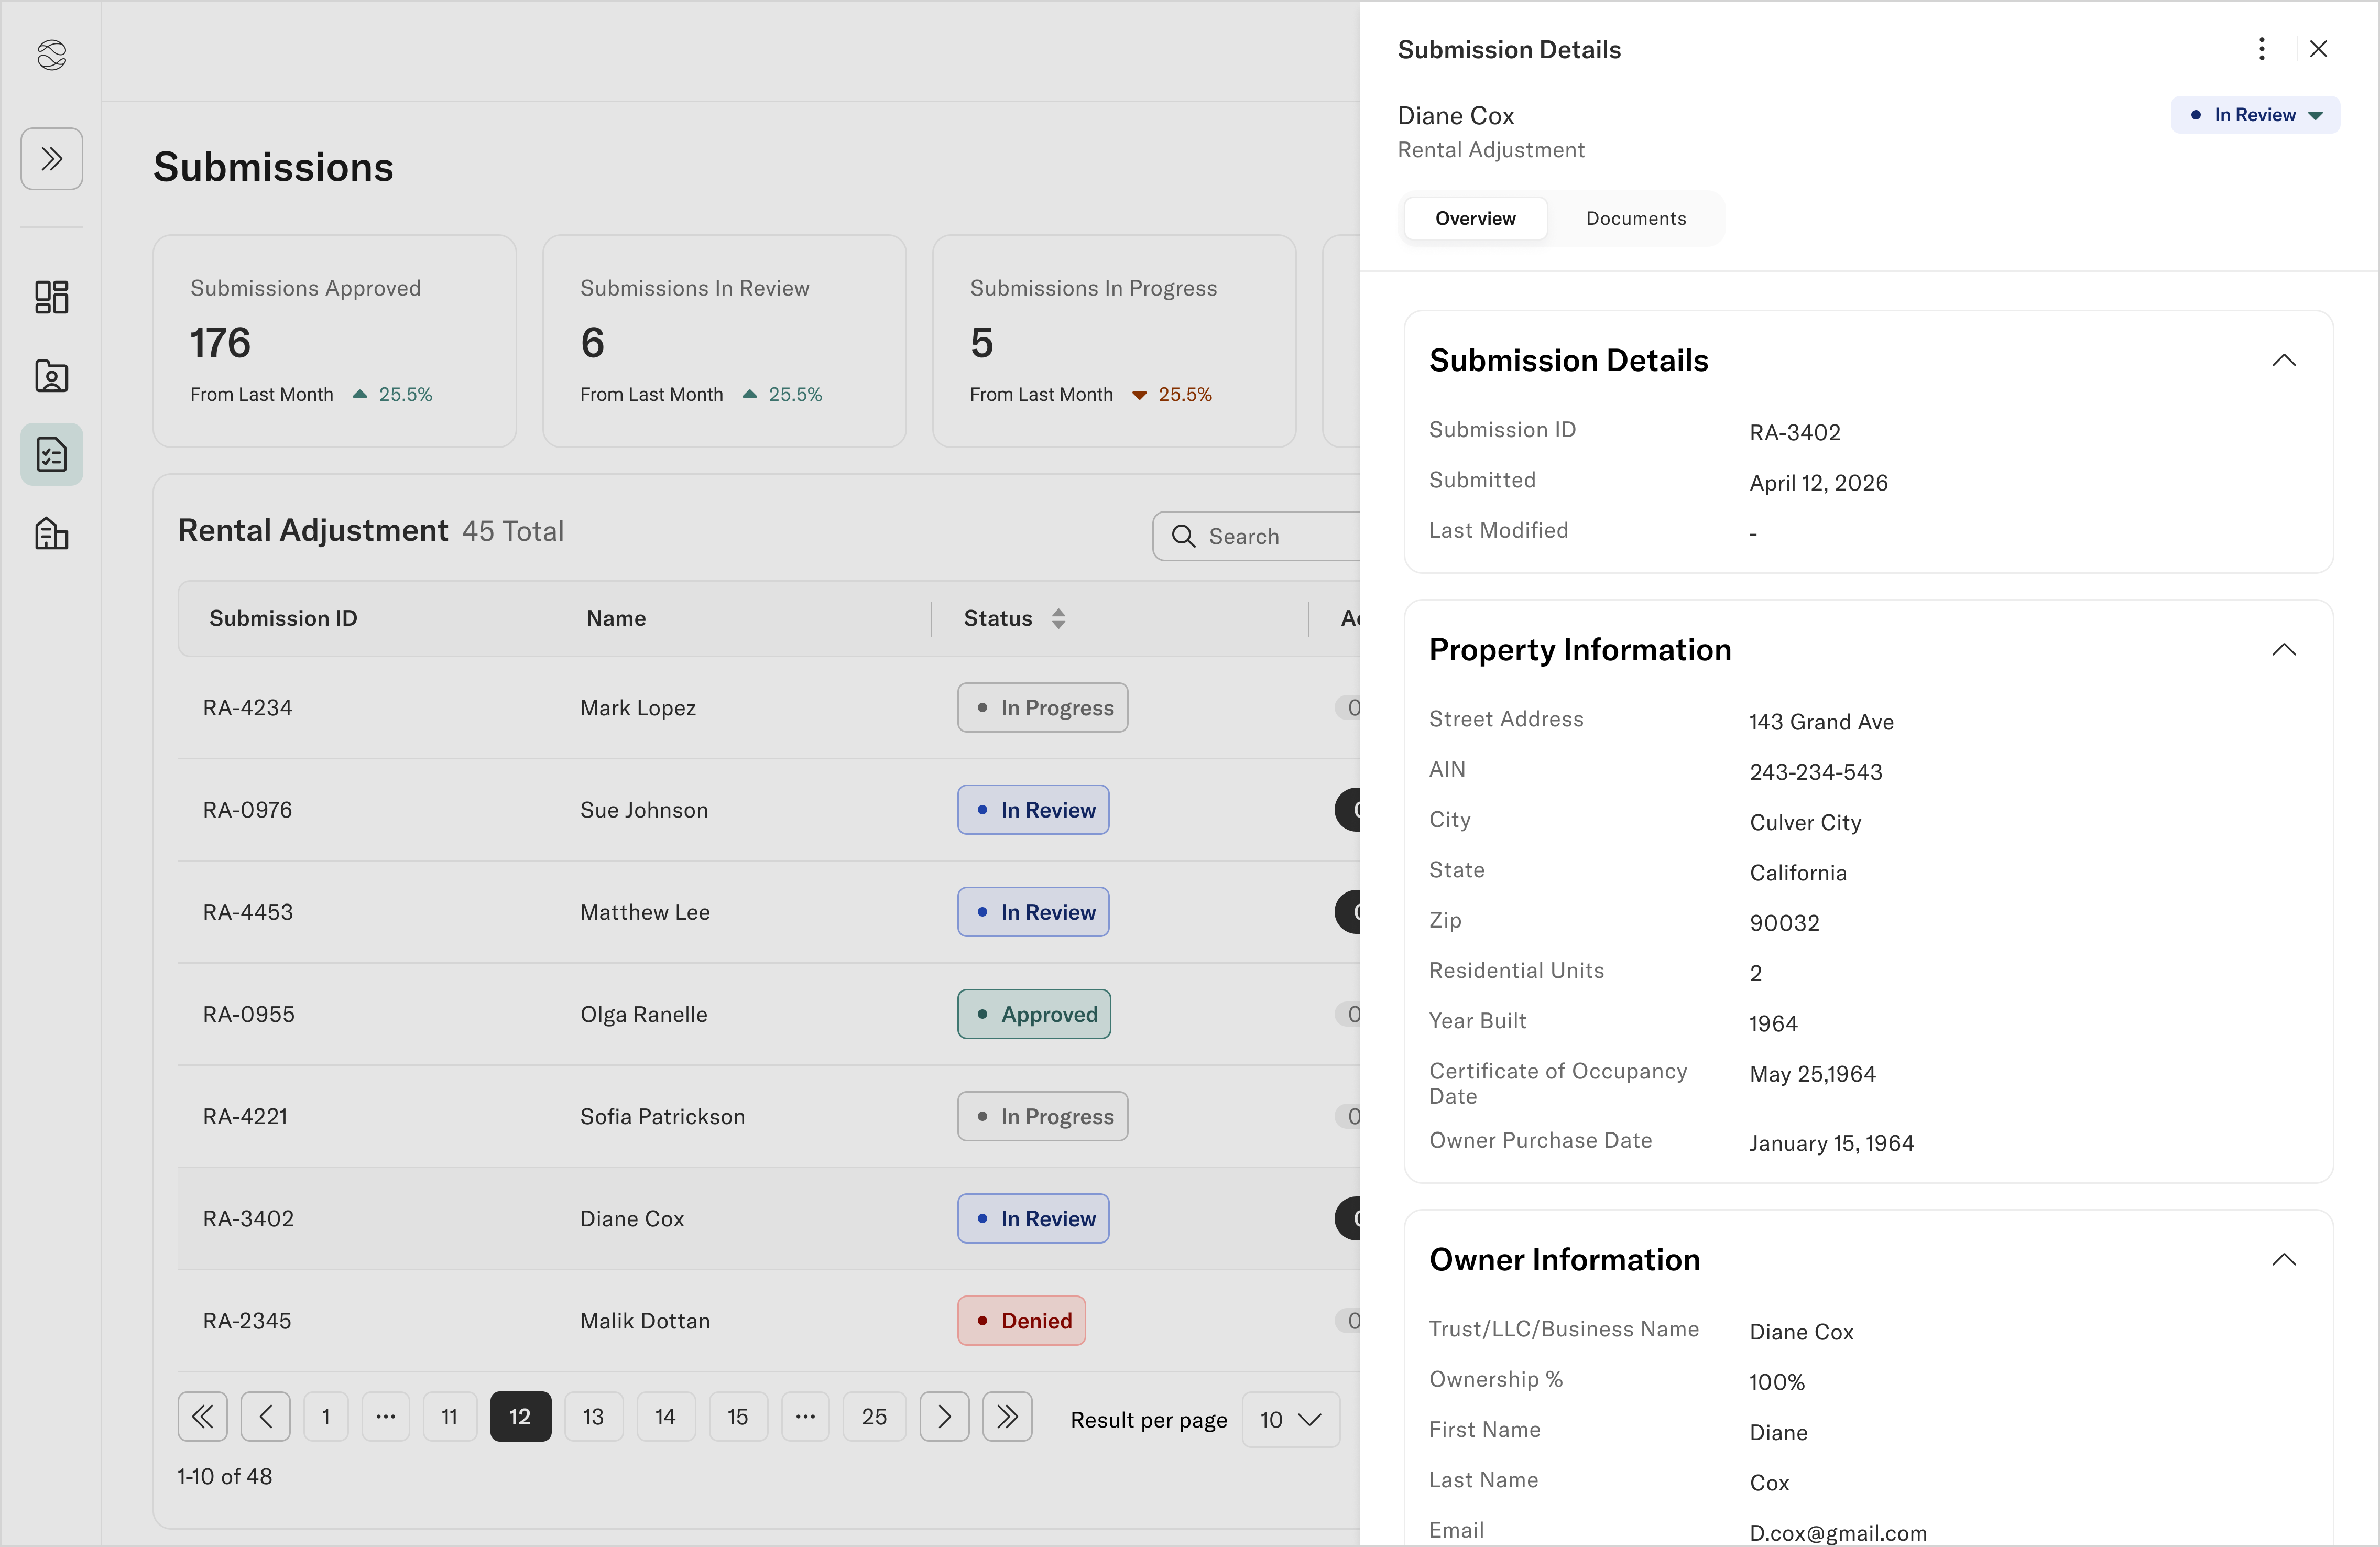The height and width of the screenshot is (1547, 2380).
Task: Click the Search input field
Action: pyautogui.click(x=1257, y=536)
